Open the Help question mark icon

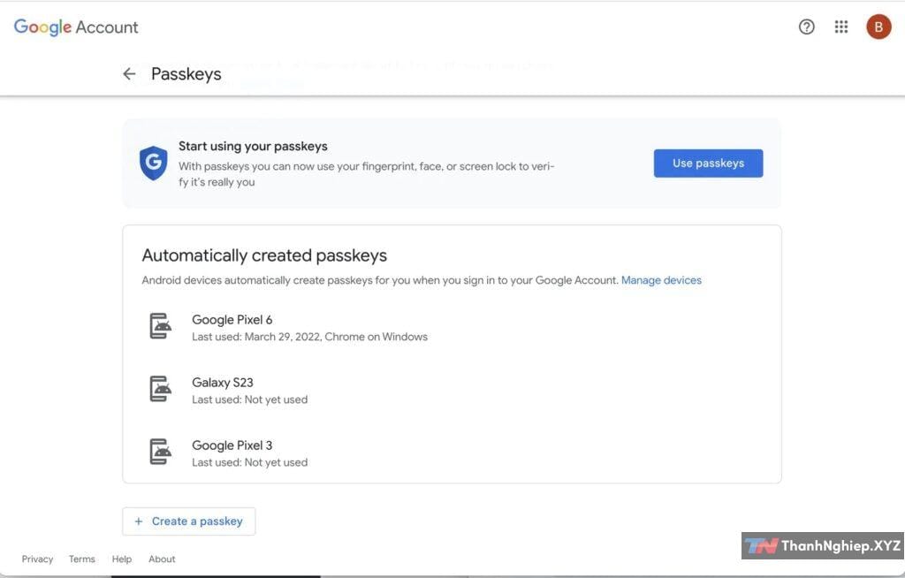coord(806,27)
